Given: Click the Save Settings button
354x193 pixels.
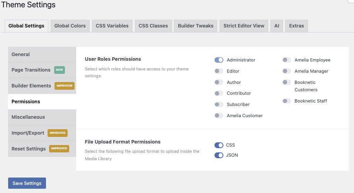Looking at the screenshot, I should pyautogui.click(x=27, y=183).
